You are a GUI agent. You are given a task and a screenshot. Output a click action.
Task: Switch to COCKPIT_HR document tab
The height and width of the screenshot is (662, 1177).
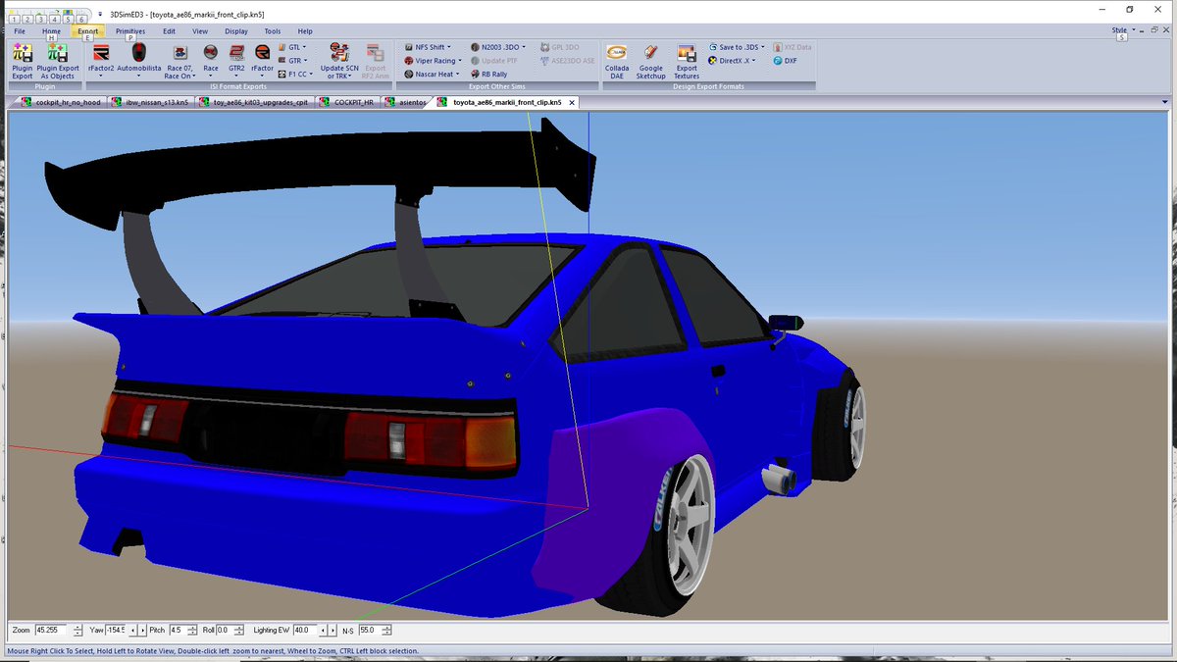[347, 102]
